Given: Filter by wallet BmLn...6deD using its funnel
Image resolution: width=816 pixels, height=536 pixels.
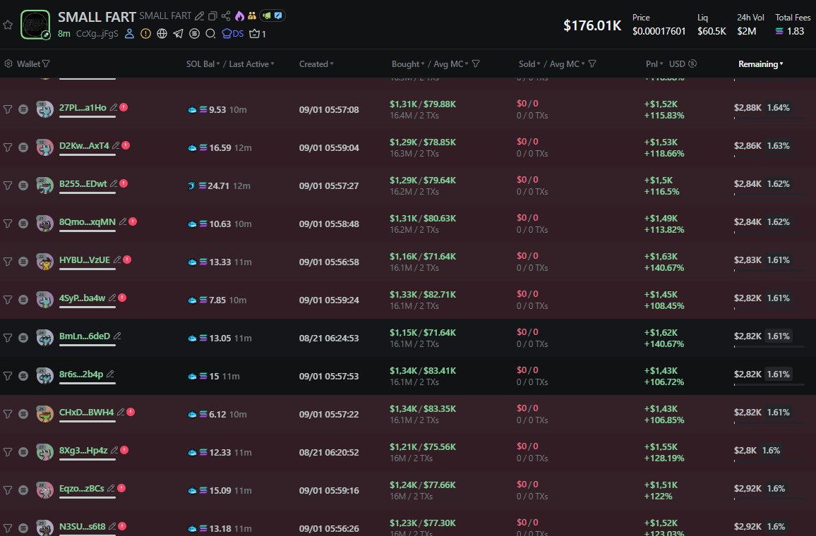Looking at the screenshot, I should [8, 337].
